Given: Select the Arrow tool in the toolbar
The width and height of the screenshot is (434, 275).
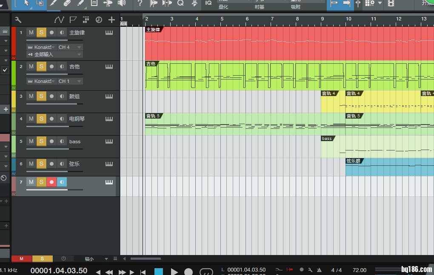Looking at the screenshot, I should pos(26,3).
